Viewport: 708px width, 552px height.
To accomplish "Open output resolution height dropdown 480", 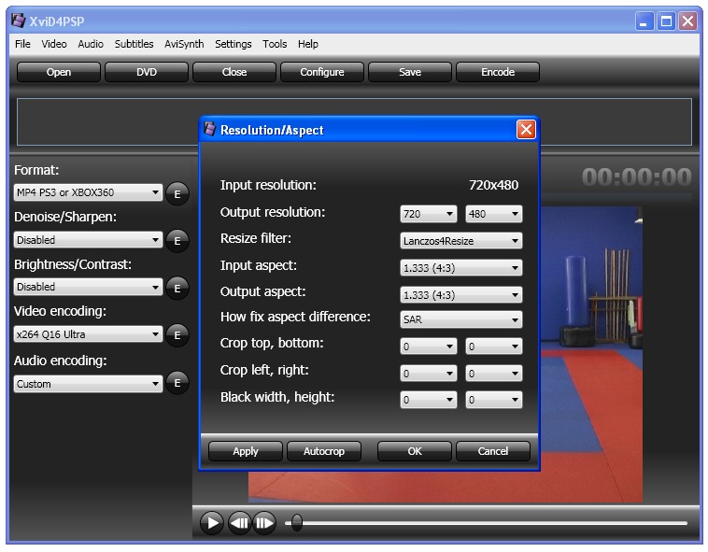I will (493, 214).
